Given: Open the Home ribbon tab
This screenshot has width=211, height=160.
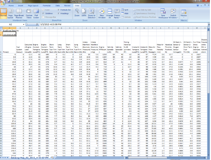Looking at the screenshot, I should point(11,6).
